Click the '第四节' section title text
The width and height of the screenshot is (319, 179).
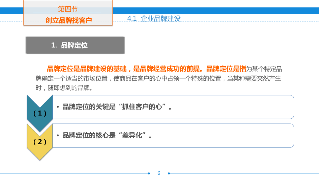[x=68, y=9]
